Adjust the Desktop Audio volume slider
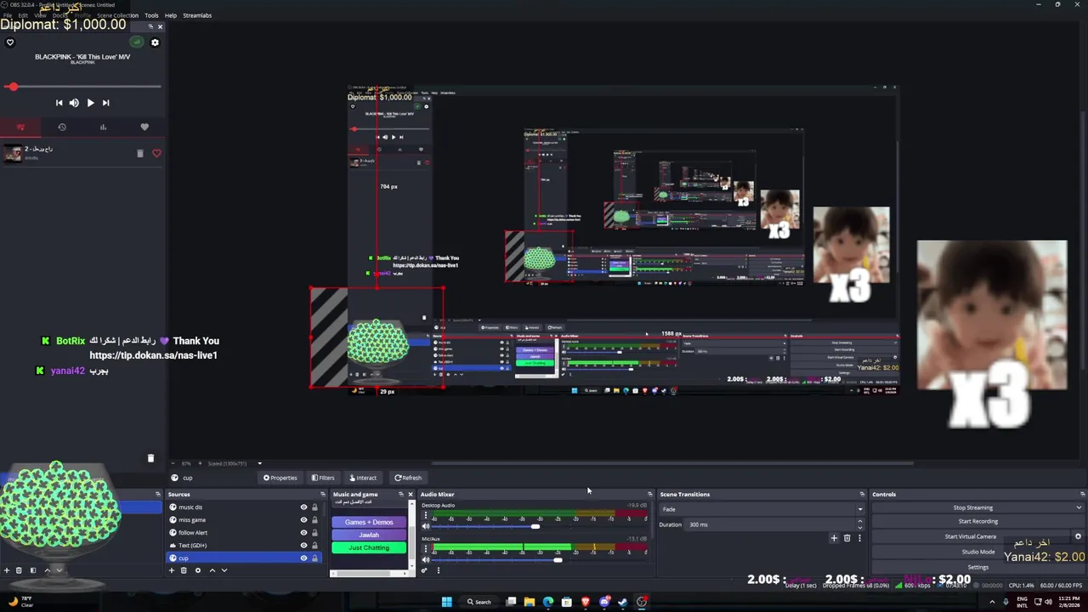 click(x=535, y=527)
